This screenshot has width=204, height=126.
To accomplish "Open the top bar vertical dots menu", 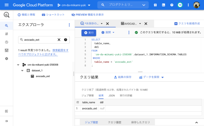I will pos(188,5).
